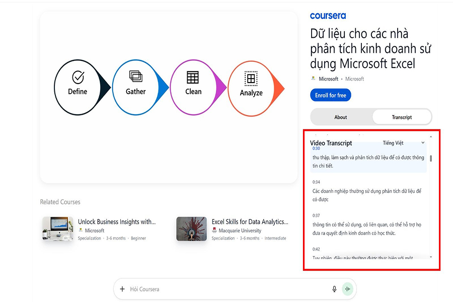Image resolution: width=453 pixels, height=302 pixels.
Task: Click the microphone icon in chat bar
Action: click(334, 289)
